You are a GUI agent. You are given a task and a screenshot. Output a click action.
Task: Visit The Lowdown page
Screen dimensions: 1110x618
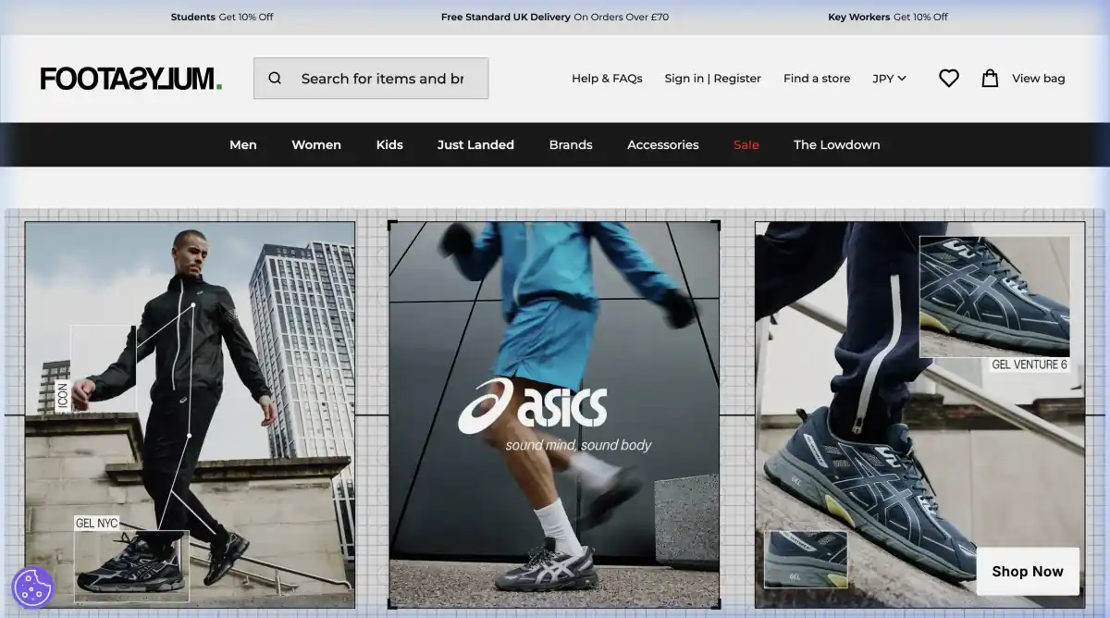click(836, 144)
